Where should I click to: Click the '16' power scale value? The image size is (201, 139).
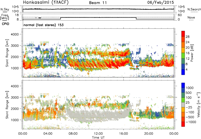[187, 53]
